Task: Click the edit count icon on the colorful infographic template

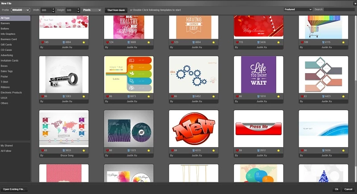Action: coord(129,96)
